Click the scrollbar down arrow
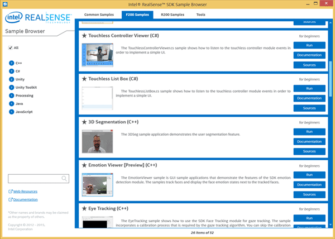The width and height of the screenshot is (335, 239). 331,224
